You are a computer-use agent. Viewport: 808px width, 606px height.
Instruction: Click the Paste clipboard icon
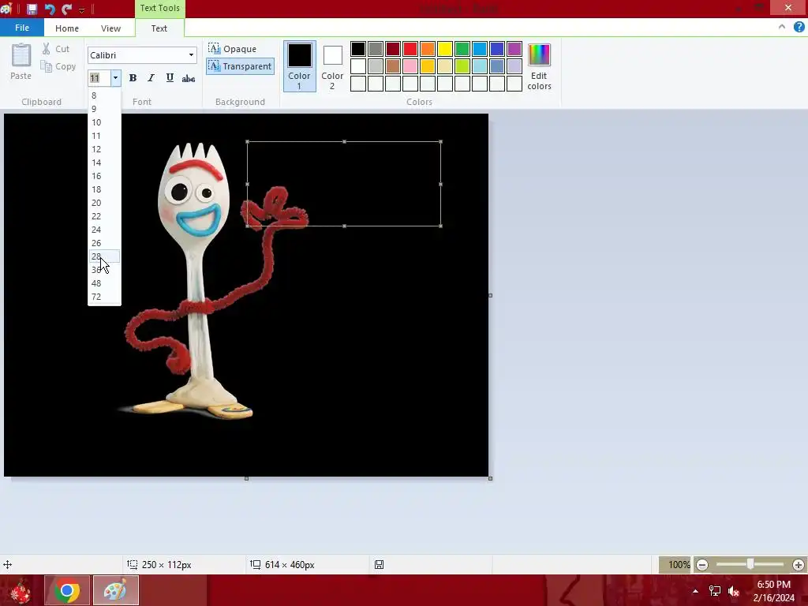(x=21, y=56)
